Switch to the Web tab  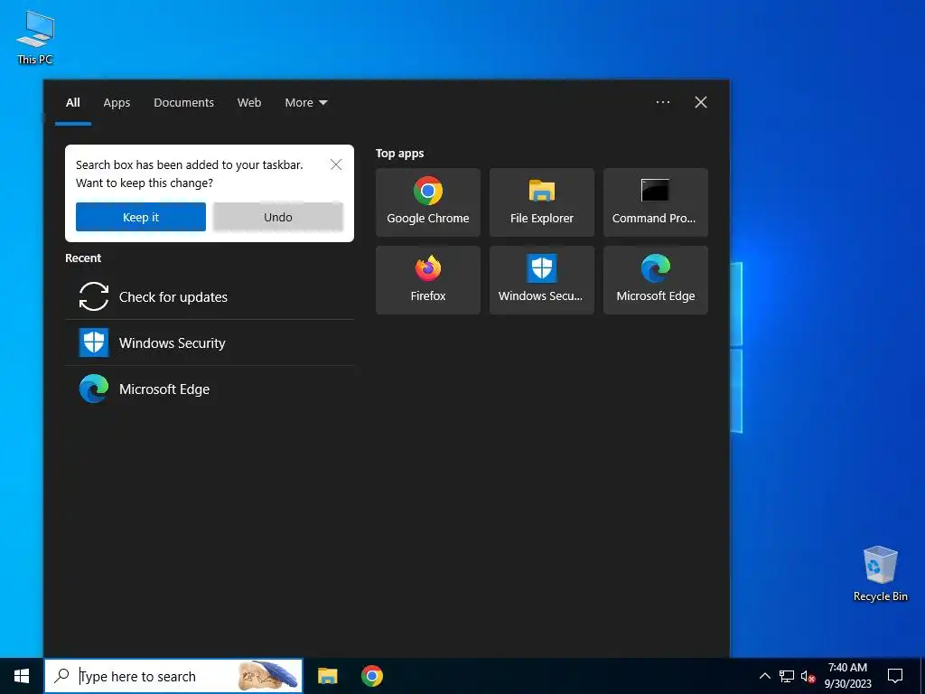(249, 103)
